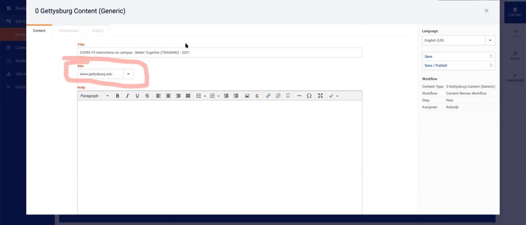Click in the Title input field

[x=220, y=52]
